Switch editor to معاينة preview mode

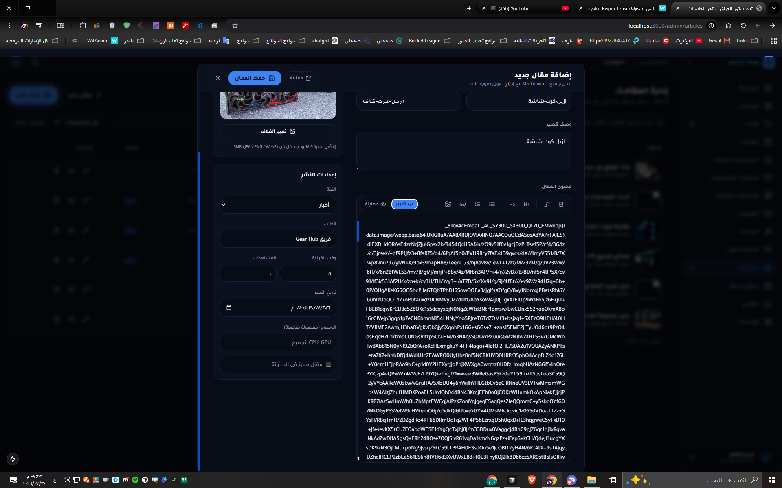376,204
